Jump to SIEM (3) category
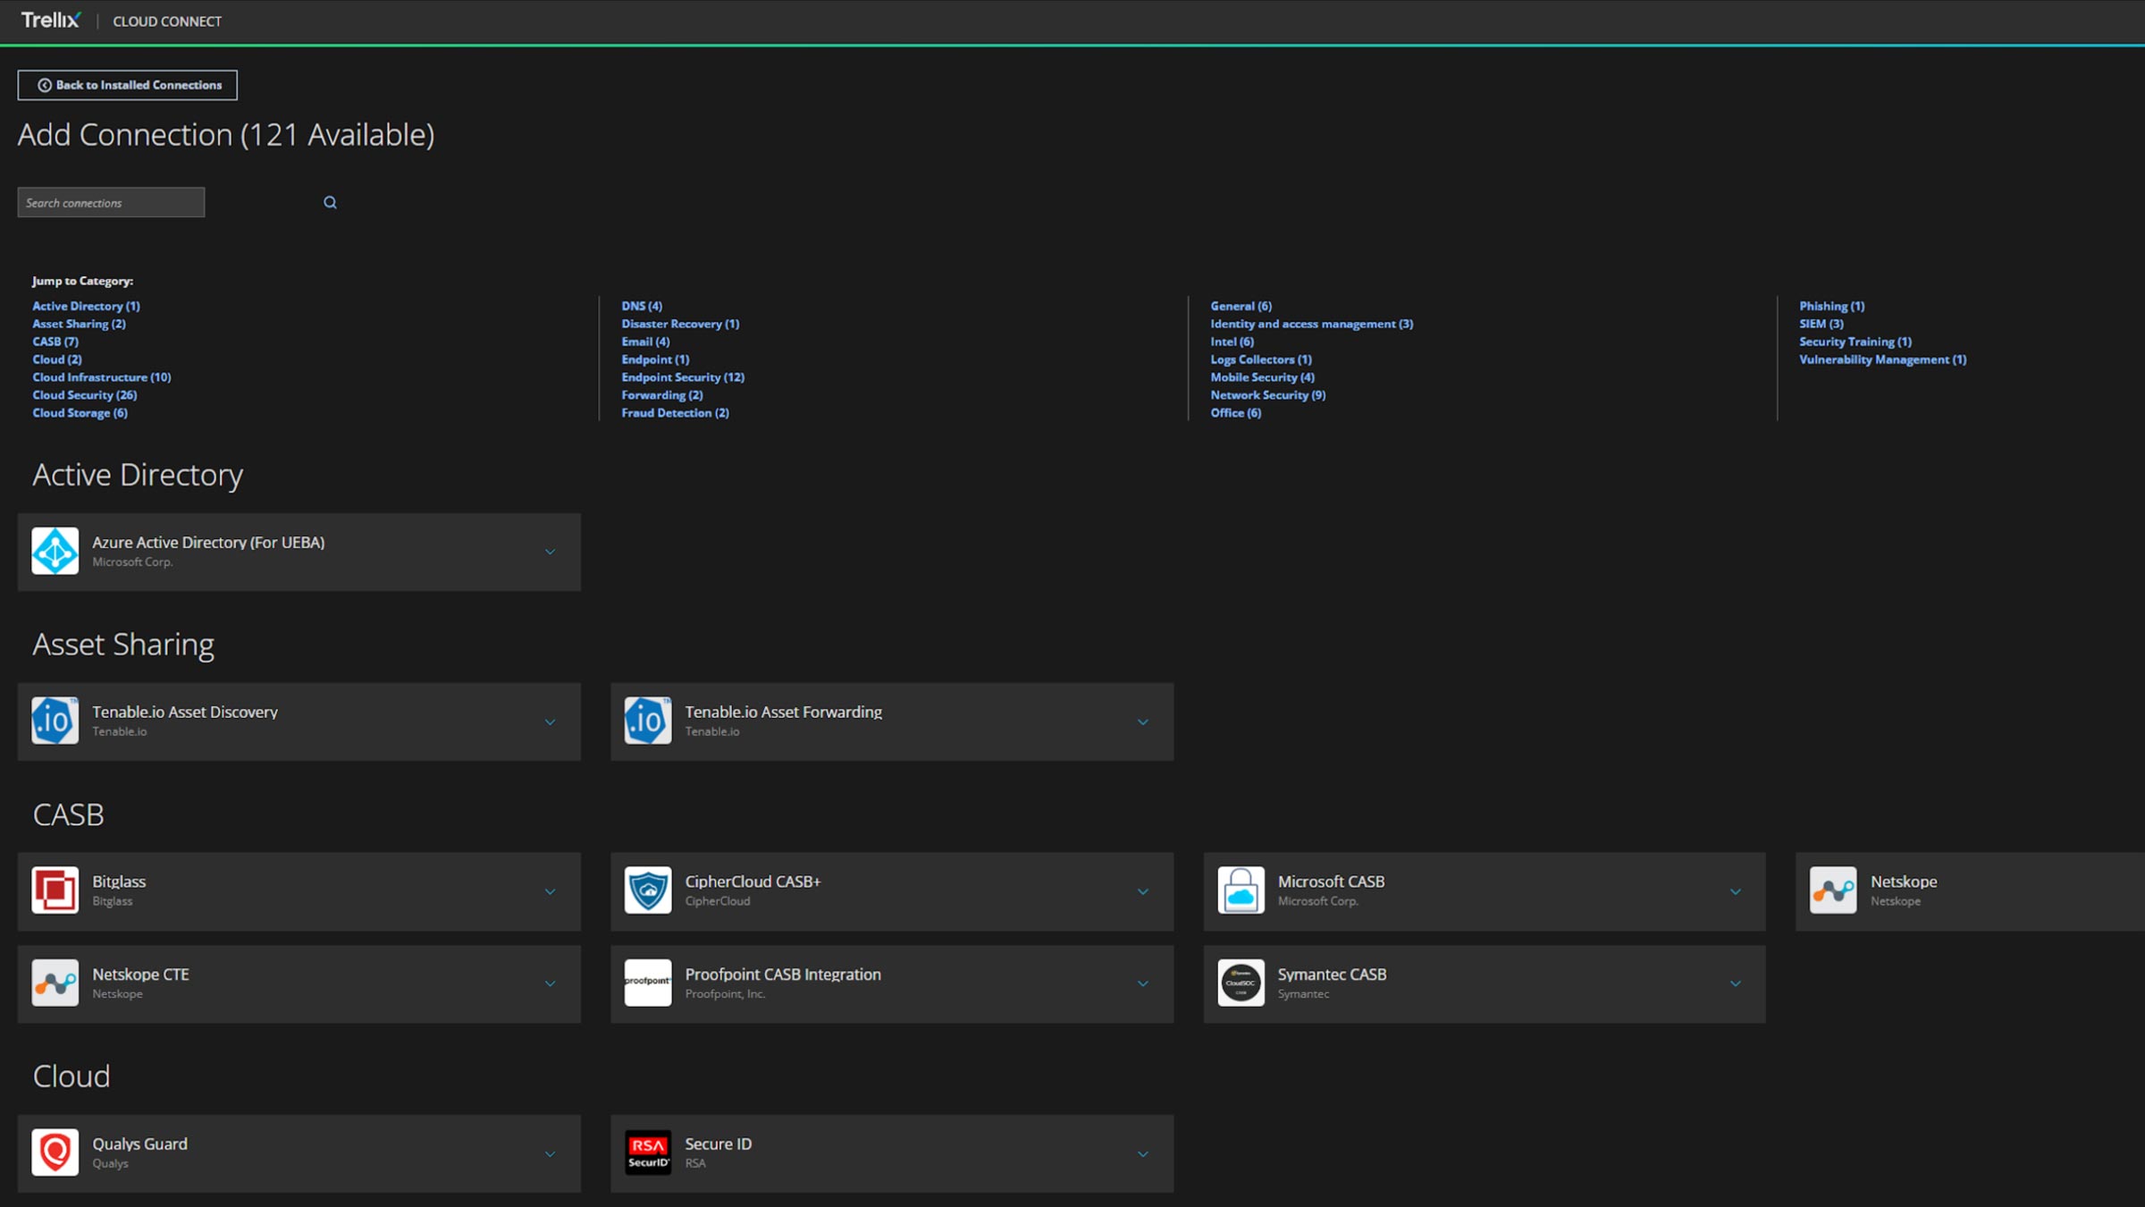 [1821, 324]
